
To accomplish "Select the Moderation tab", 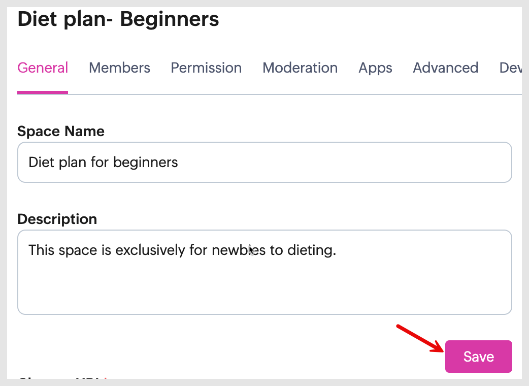I will [300, 68].
